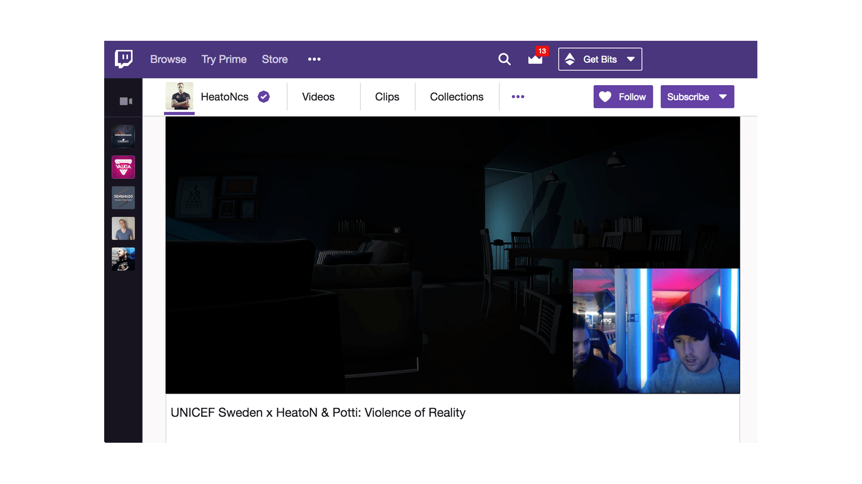Expand the Subscribe dropdown arrow
This screenshot has width=862, height=484.
point(723,97)
